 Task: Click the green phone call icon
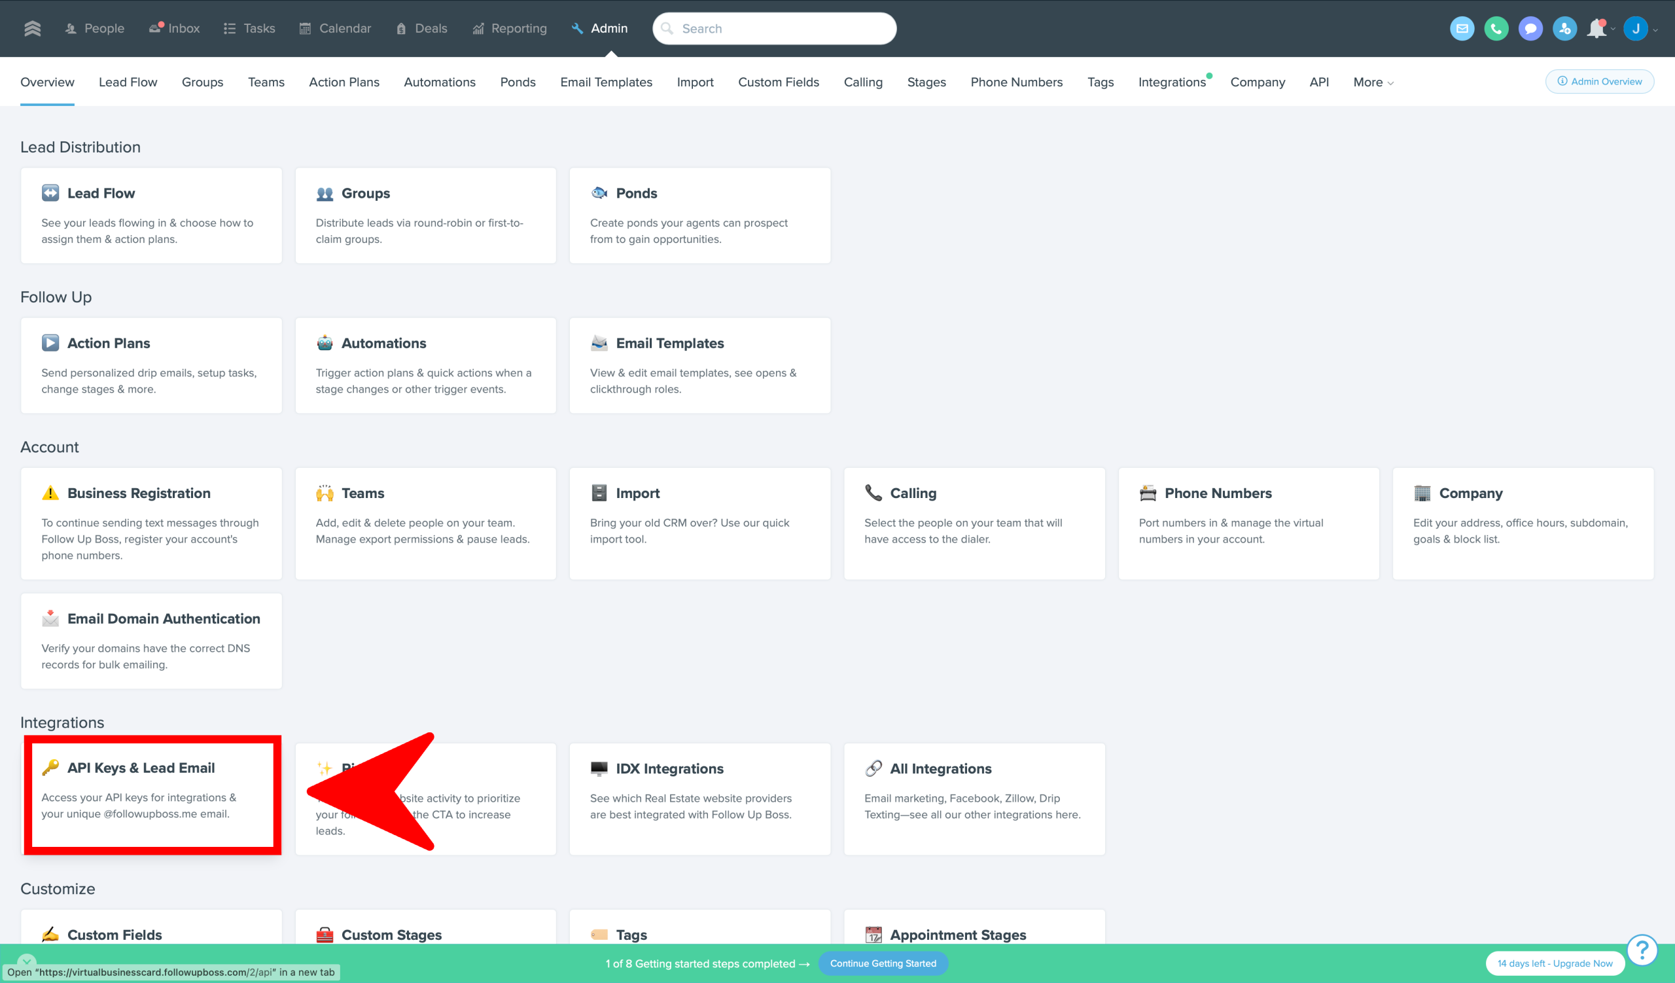(x=1496, y=29)
